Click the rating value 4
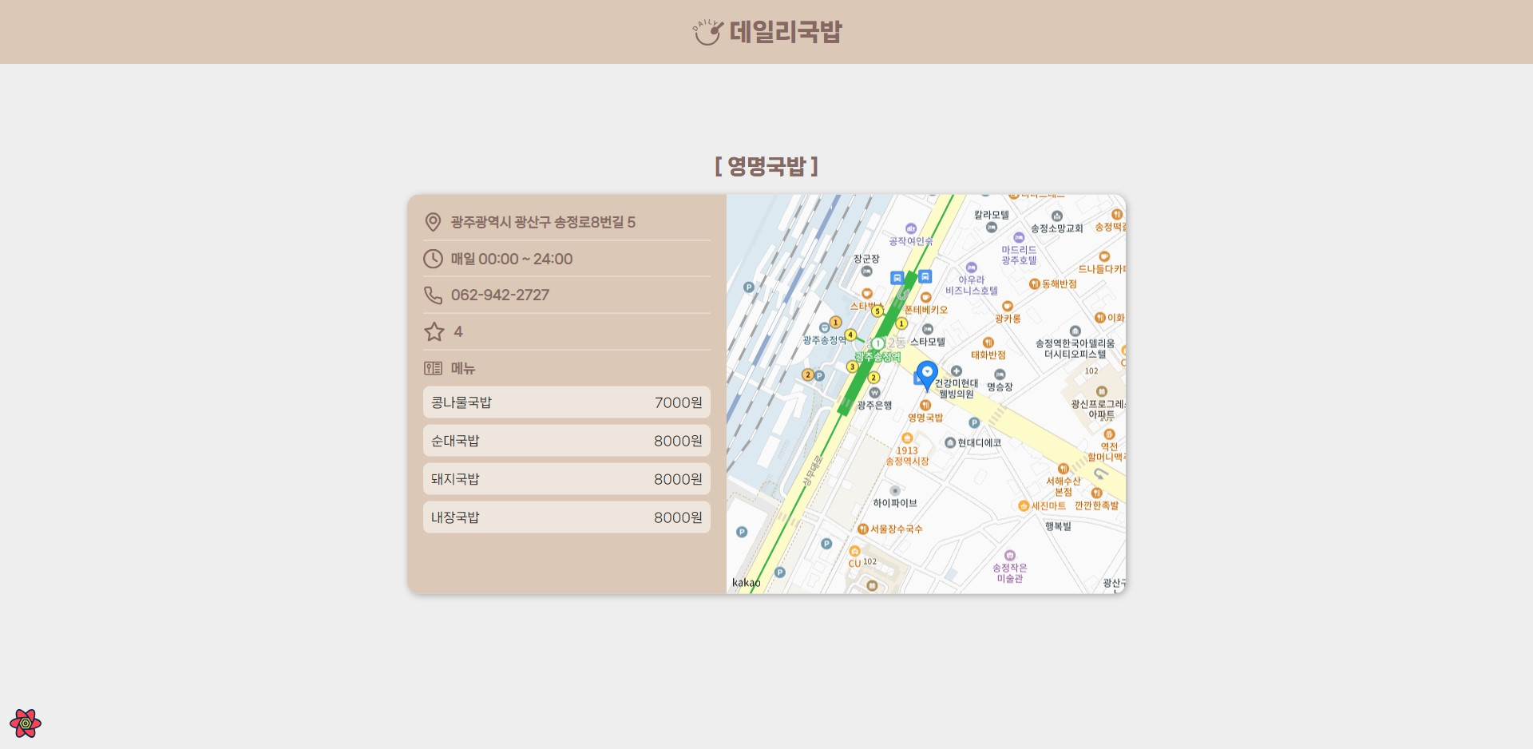 pyautogui.click(x=458, y=331)
